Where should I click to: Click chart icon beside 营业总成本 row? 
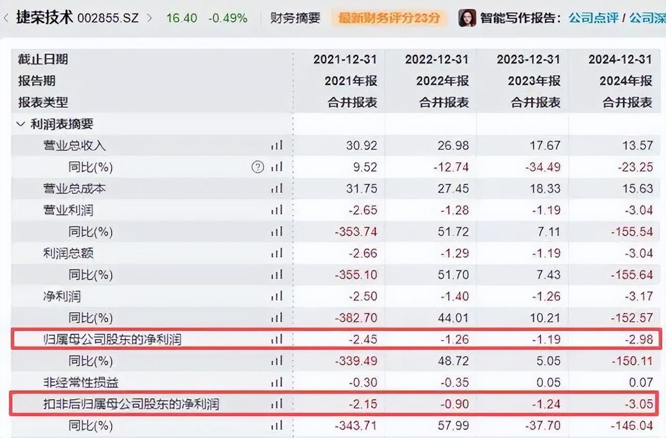click(x=277, y=188)
